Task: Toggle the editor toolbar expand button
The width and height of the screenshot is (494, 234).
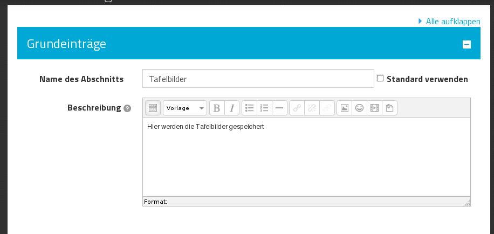Action: [153, 108]
